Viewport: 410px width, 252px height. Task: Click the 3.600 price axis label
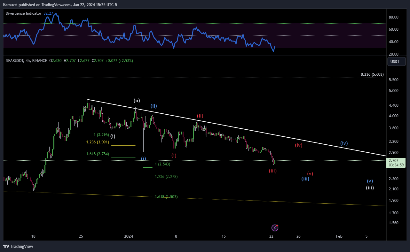[393, 128]
